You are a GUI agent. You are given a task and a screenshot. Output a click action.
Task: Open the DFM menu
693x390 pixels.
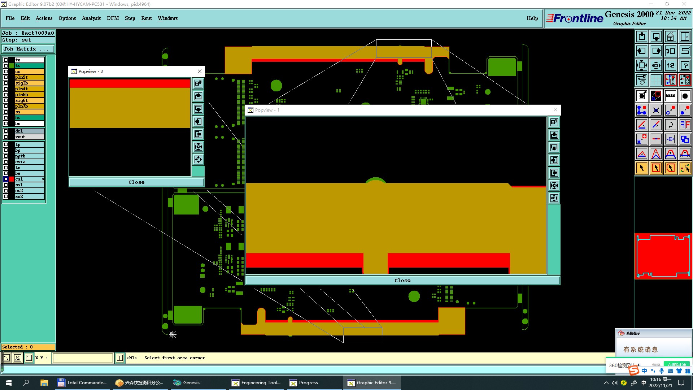pos(113,18)
